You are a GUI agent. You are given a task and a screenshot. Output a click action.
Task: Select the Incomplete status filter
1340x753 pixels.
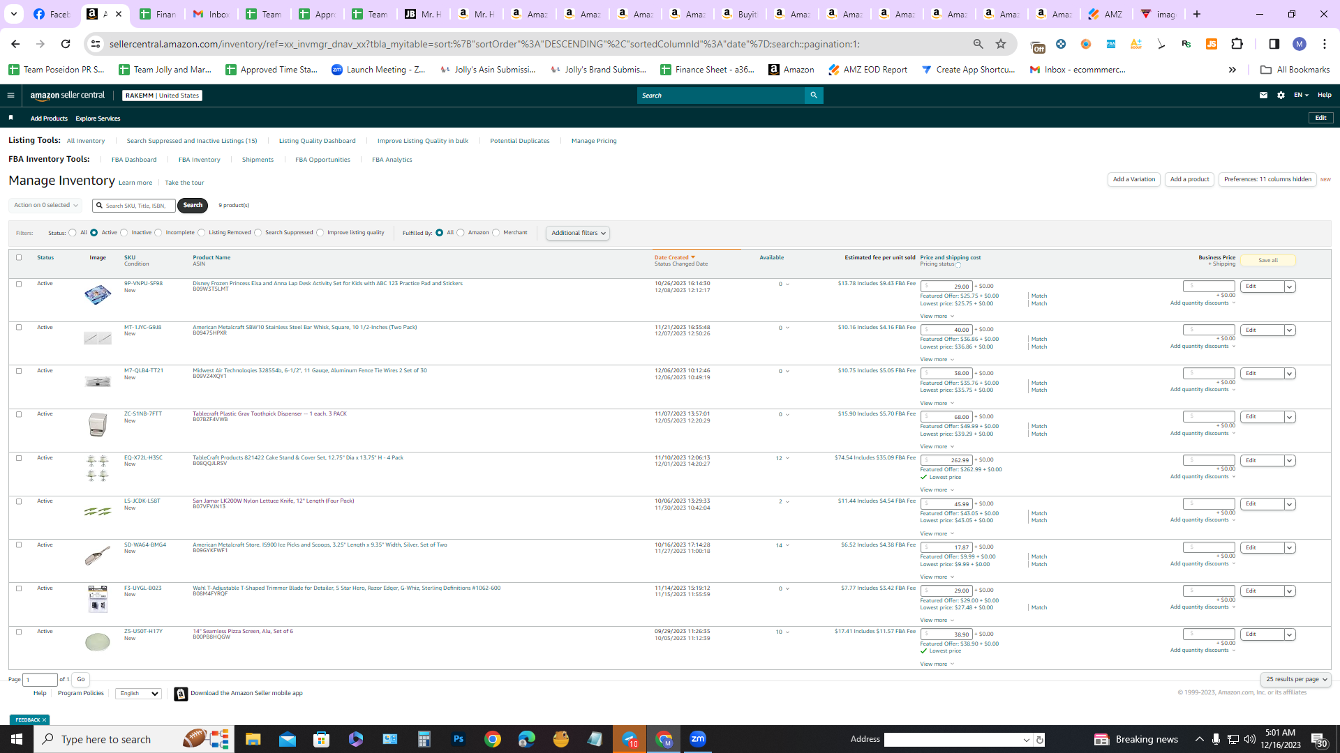(158, 233)
